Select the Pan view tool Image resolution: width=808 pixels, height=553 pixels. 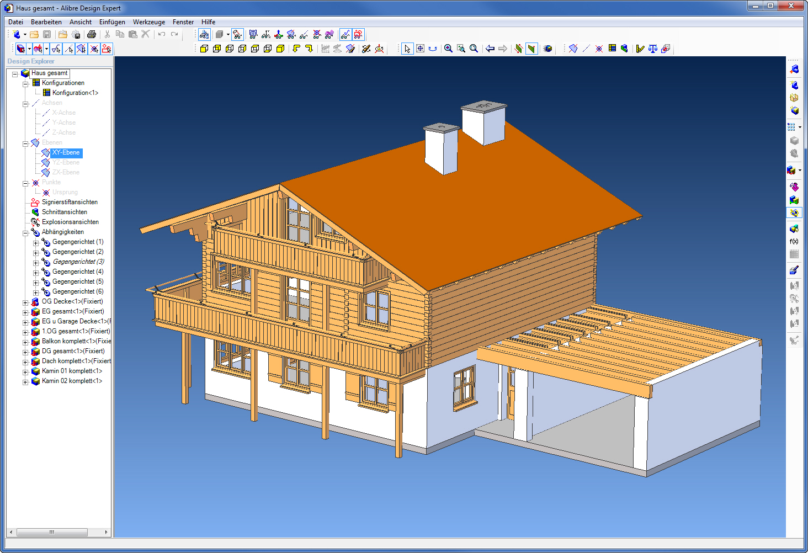(420, 49)
